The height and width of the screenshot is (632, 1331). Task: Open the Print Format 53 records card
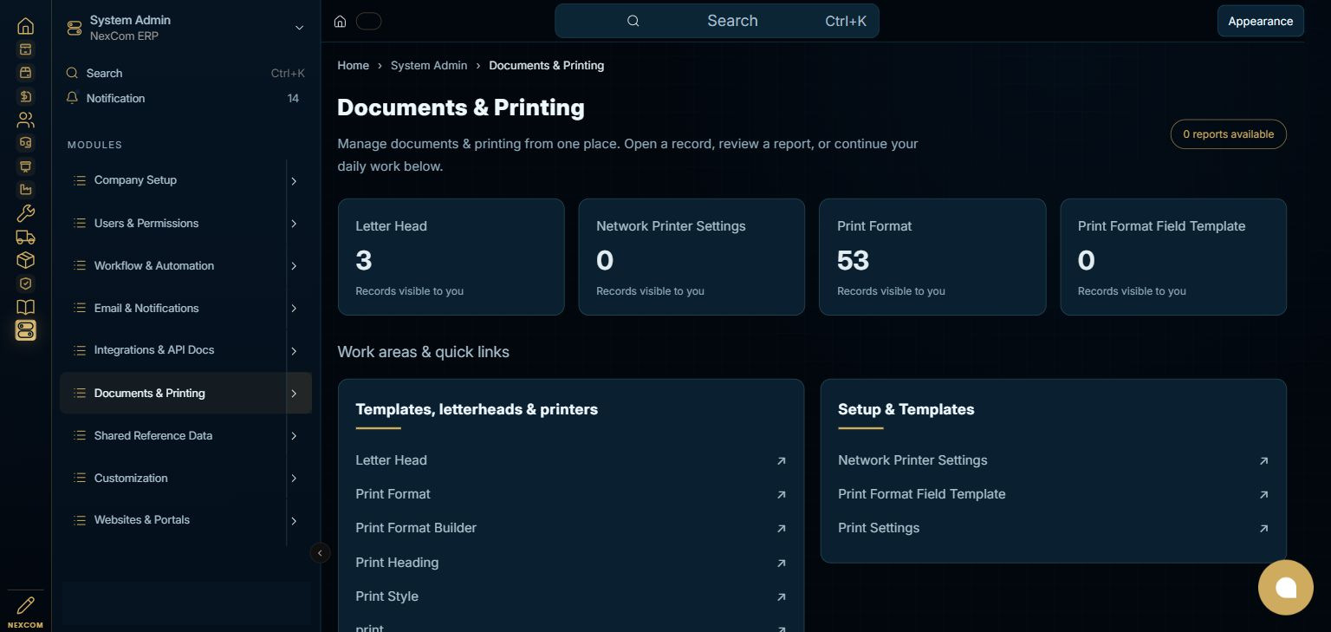932,257
